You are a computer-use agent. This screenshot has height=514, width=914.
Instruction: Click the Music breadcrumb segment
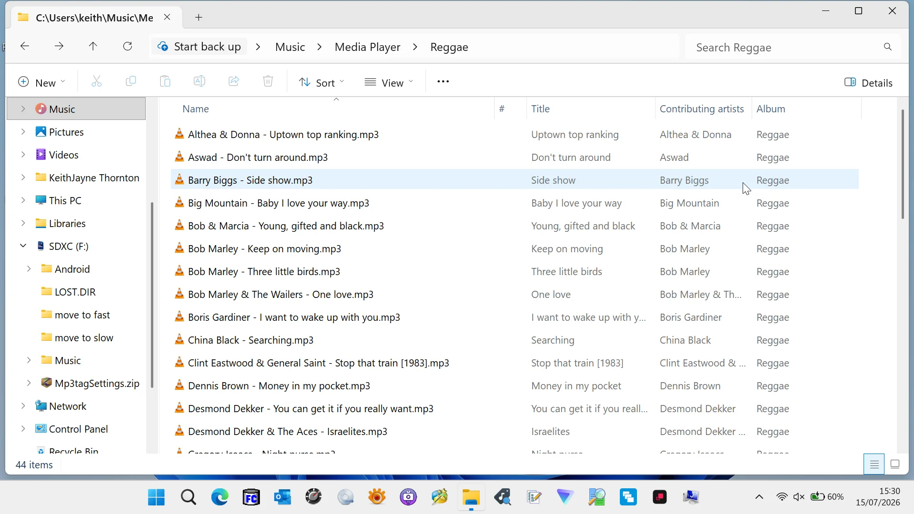click(290, 47)
